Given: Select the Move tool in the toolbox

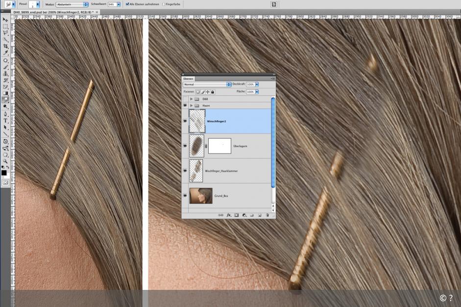Looking at the screenshot, I should (x=5, y=20).
